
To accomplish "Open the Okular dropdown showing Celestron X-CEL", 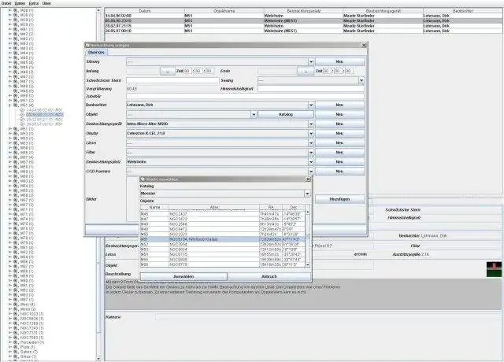I will coord(311,133).
